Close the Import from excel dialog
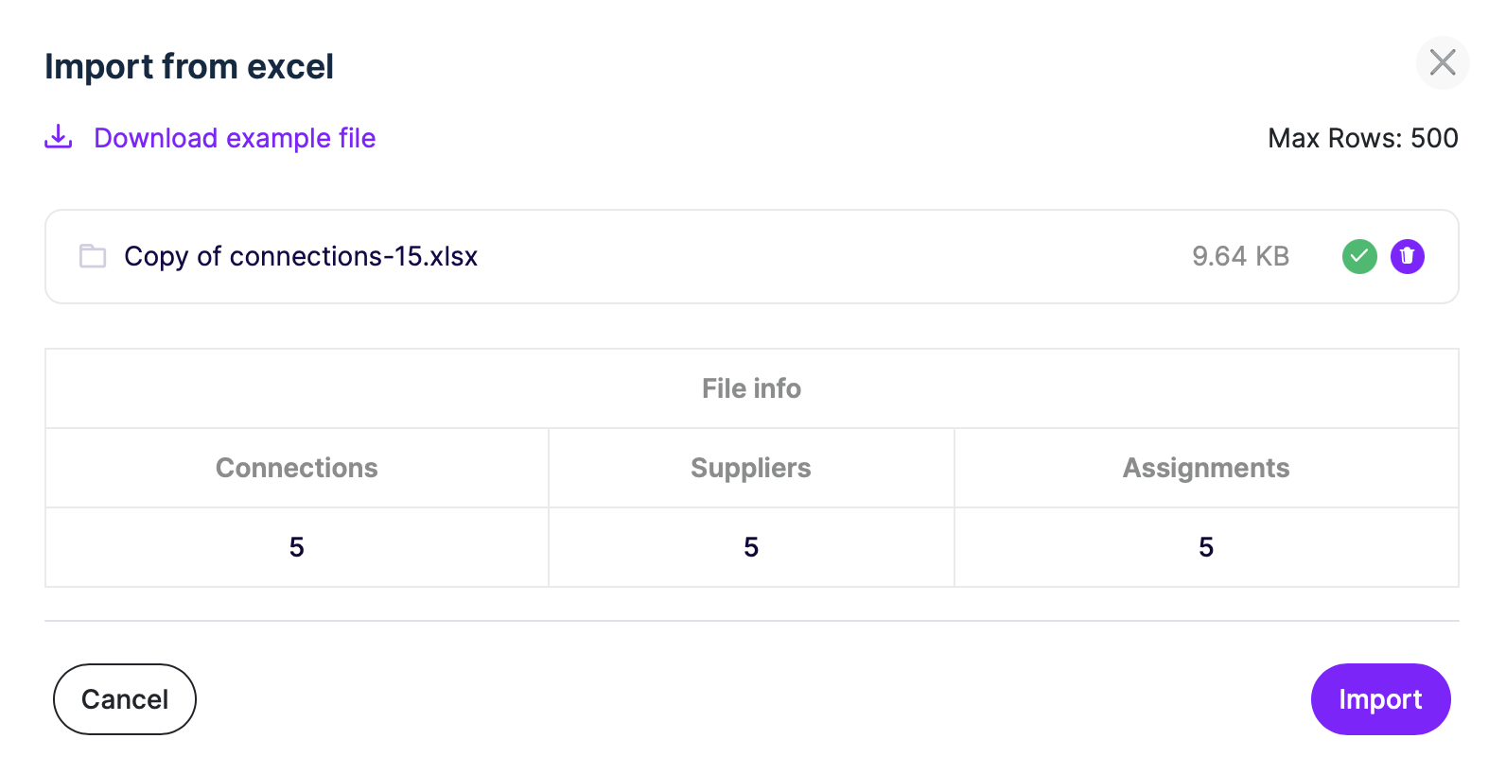Viewport: 1506px width, 773px height. pyautogui.click(x=1442, y=62)
